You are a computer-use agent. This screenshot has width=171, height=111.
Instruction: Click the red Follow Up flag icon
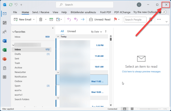coord(115,19)
